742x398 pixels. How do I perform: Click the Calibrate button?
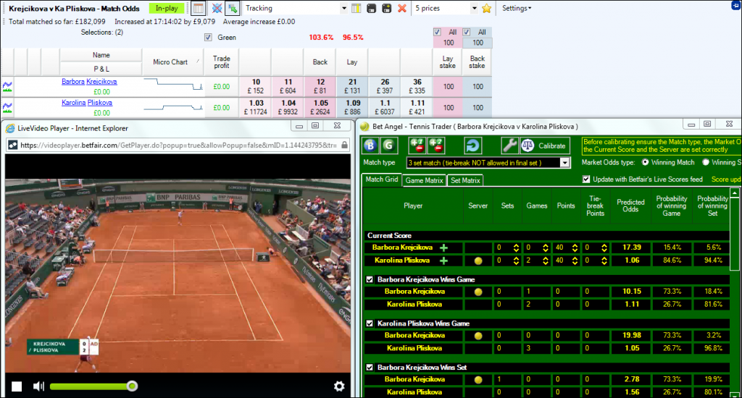[x=545, y=145]
